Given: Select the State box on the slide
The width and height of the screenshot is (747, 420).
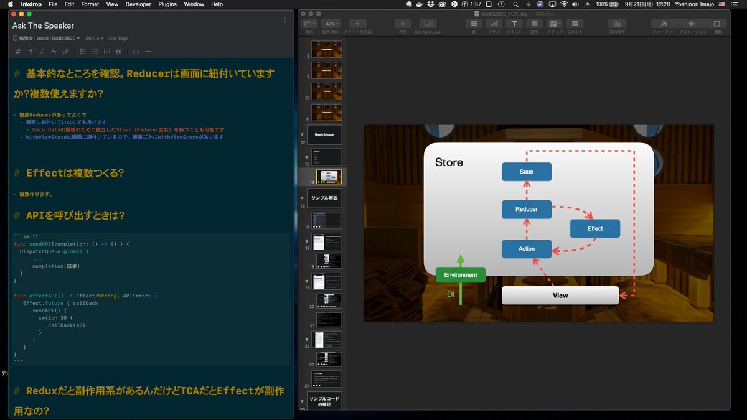Looking at the screenshot, I should pos(527,172).
